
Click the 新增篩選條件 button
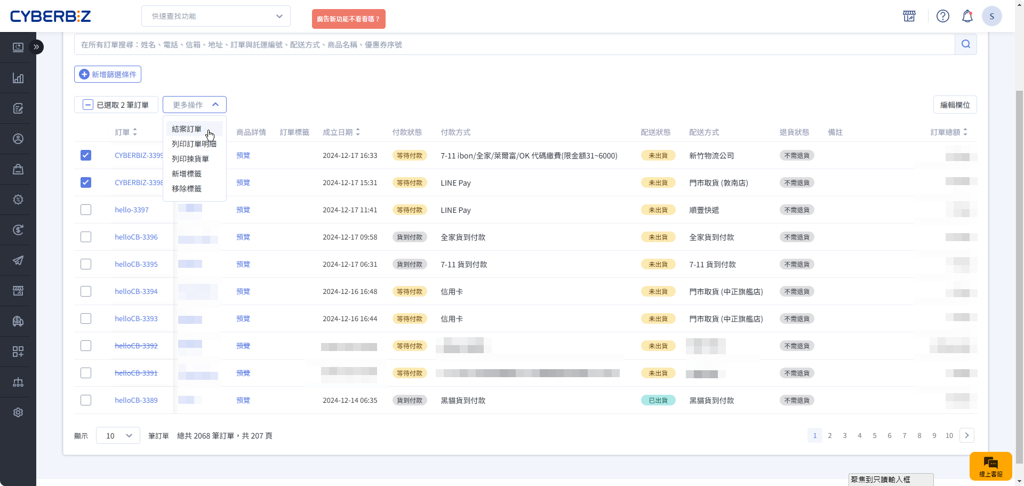point(108,74)
